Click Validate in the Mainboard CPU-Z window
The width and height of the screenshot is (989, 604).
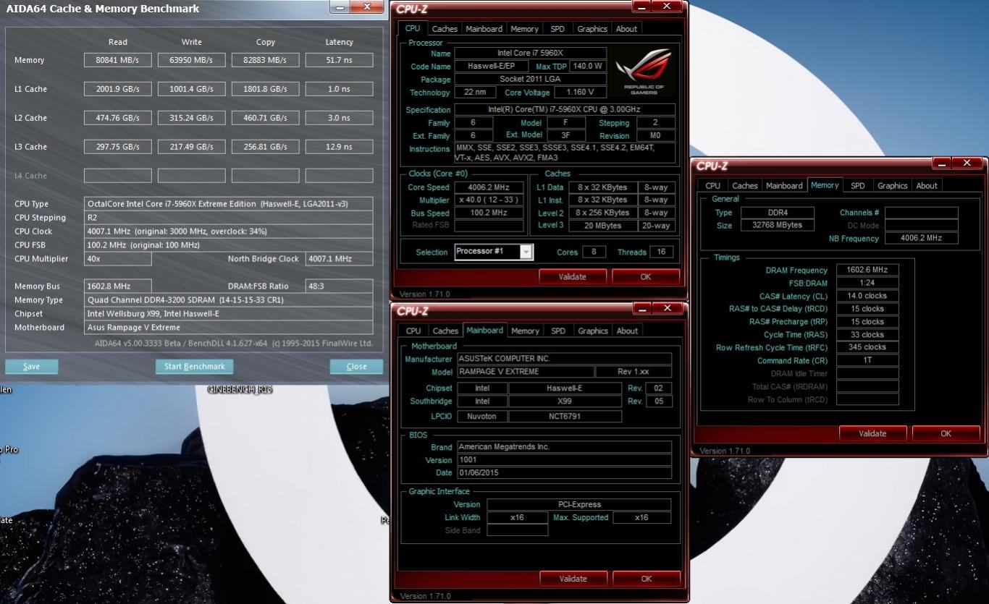click(x=573, y=579)
